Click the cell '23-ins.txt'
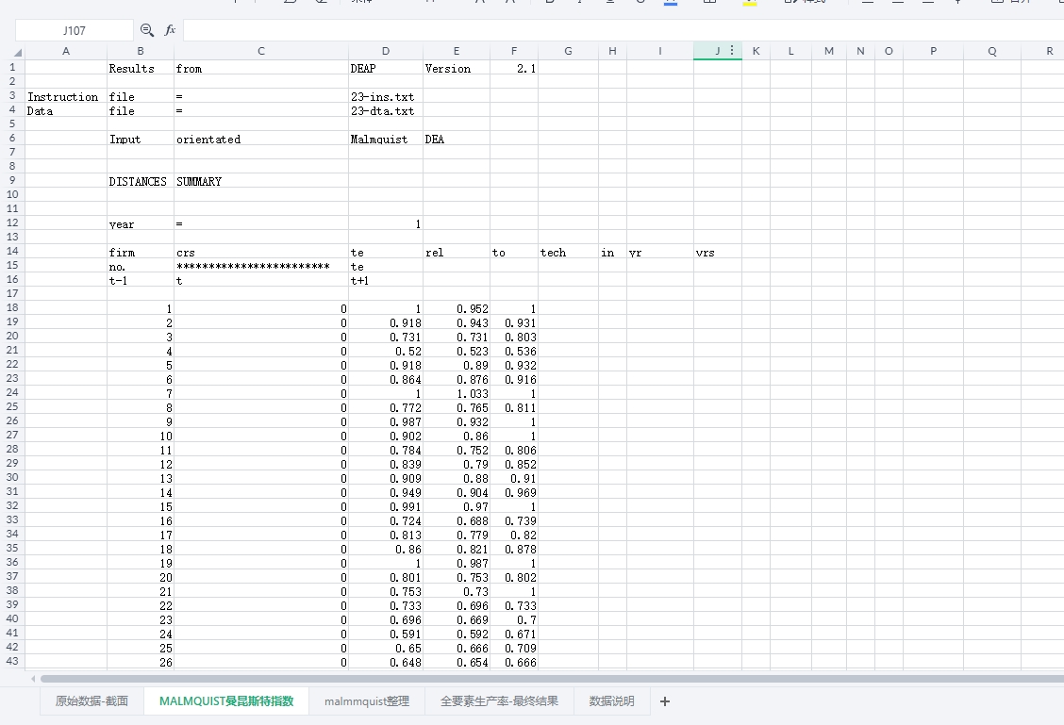The height and width of the screenshot is (725, 1064). point(386,96)
